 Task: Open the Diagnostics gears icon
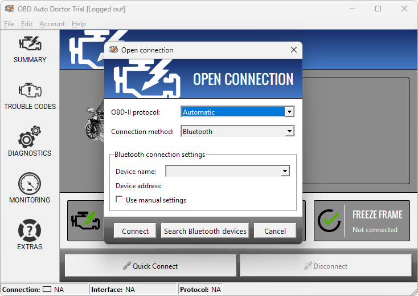(30, 137)
